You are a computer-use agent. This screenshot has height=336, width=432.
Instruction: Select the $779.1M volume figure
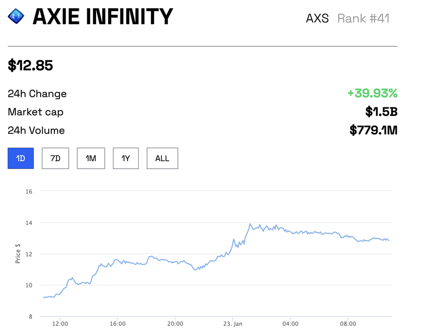pyautogui.click(x=374, y=130)
